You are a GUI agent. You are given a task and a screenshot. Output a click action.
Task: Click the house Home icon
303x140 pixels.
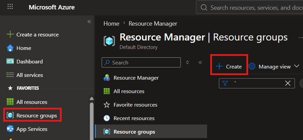click(x=10, y=48)
